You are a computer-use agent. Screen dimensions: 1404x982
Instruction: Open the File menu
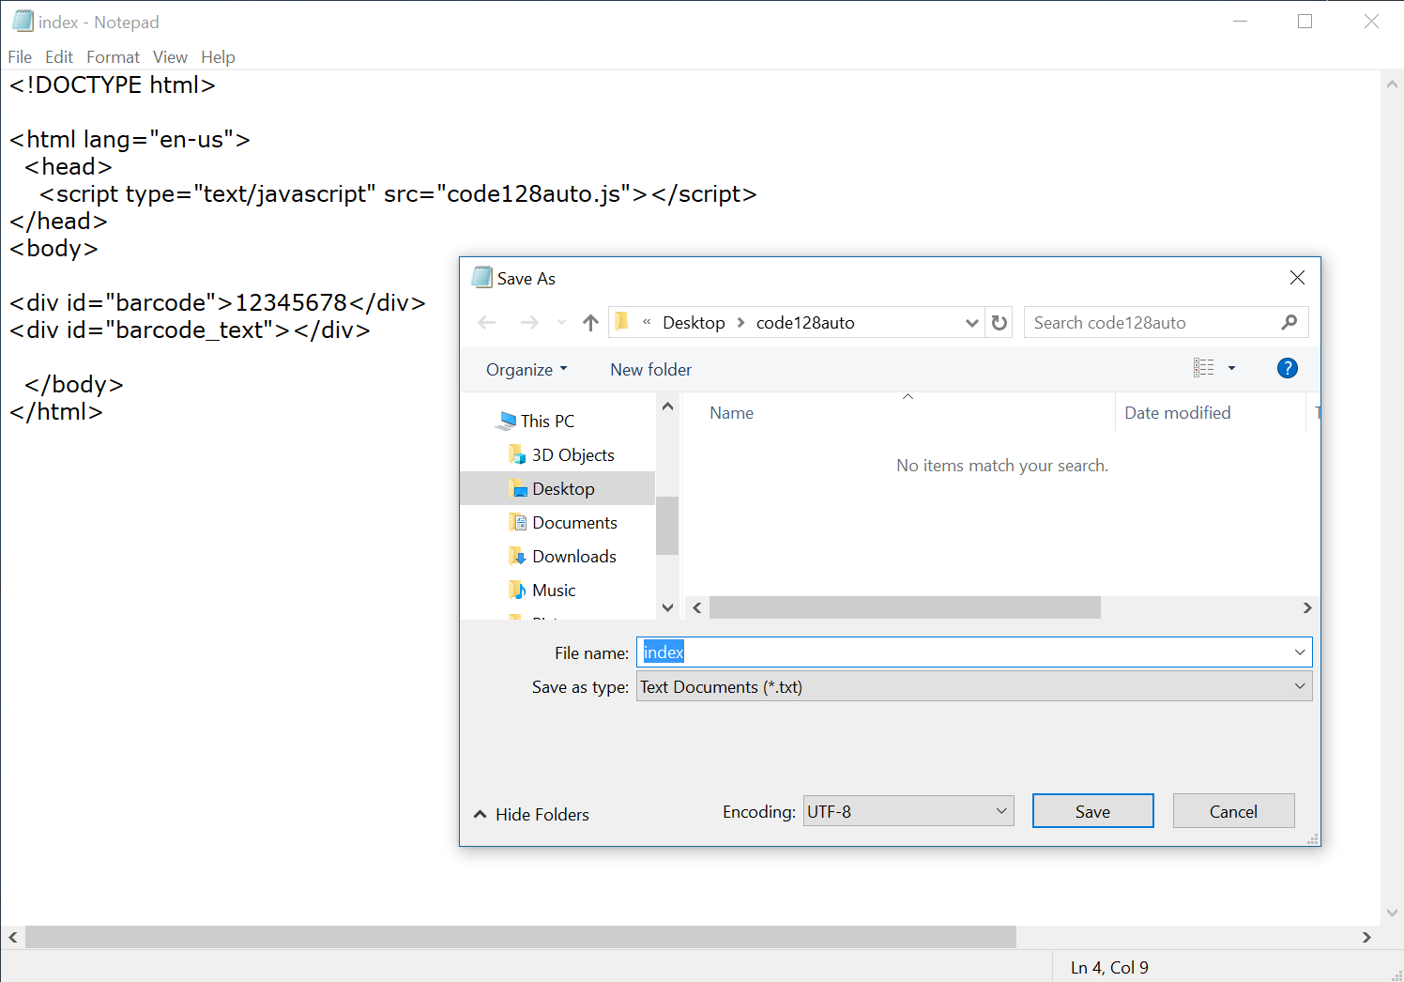[x=20, y=57]
